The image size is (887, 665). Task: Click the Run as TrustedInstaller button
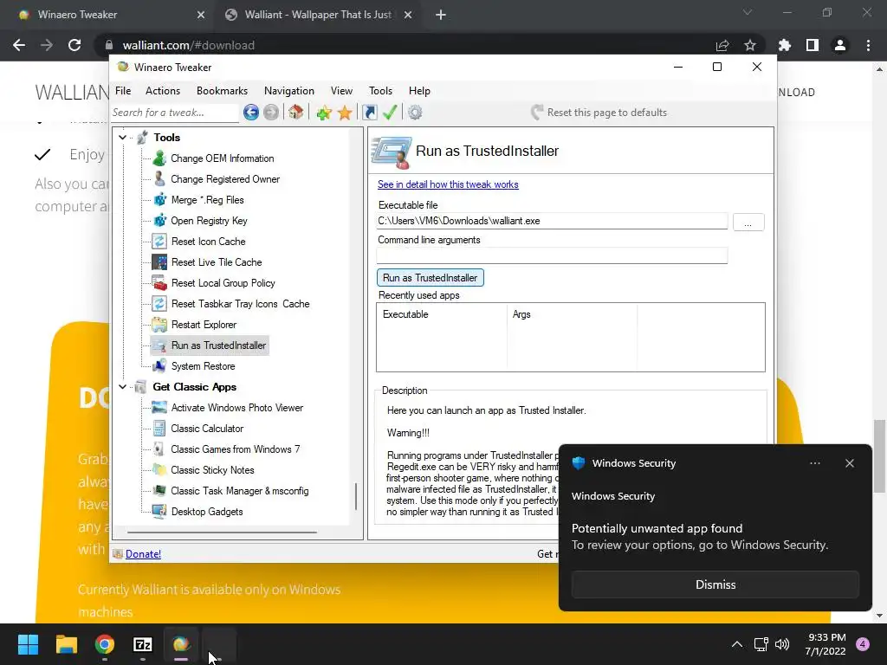point(430,278)
